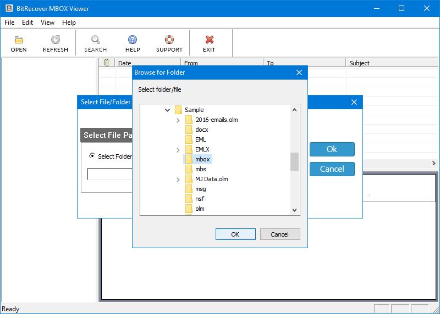Select the 'Sample' folder name
The height and width of the screenshot is (314, 440).
194,110
